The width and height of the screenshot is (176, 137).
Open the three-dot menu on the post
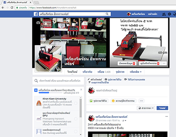pos(167,116)
